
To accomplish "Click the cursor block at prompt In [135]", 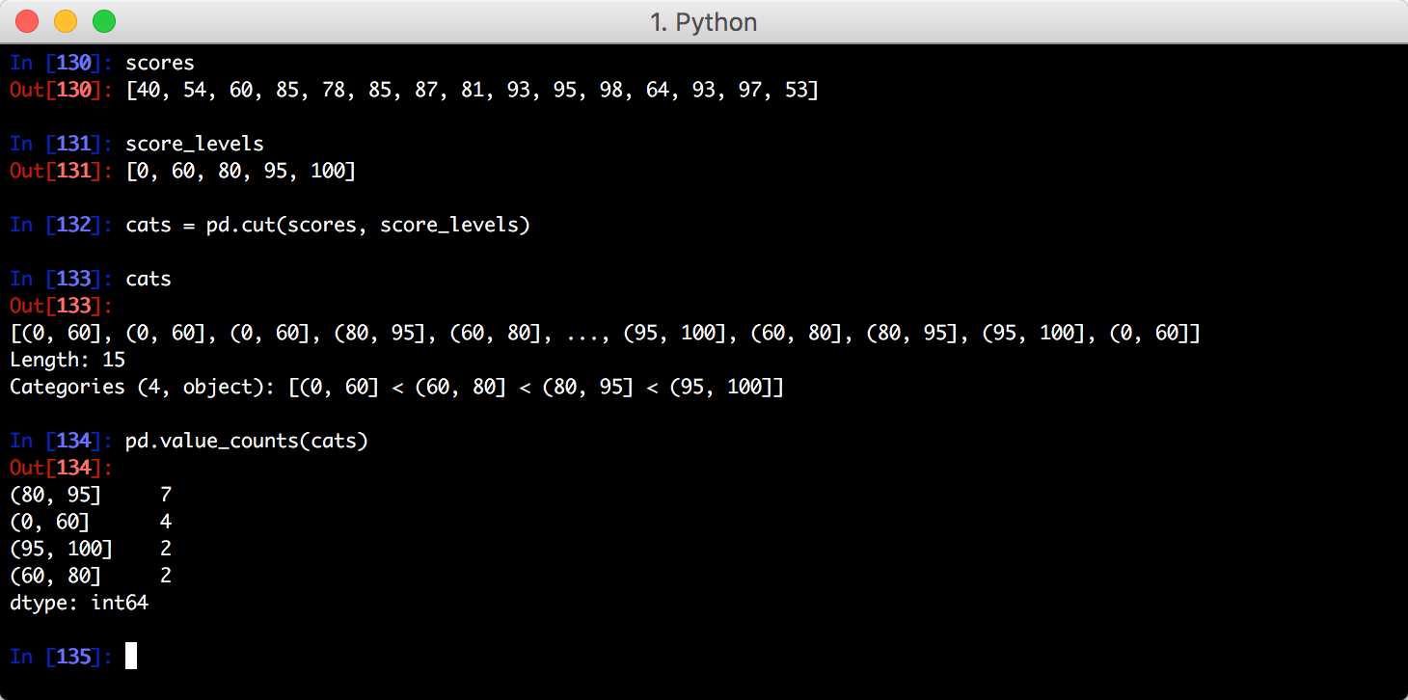I will 131,656.
